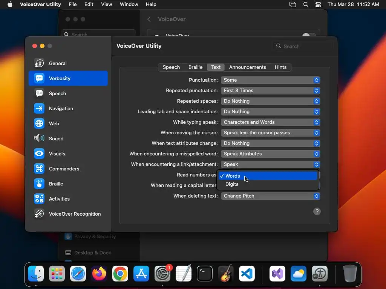Open When text attributes change dropdown

point(270,143)
